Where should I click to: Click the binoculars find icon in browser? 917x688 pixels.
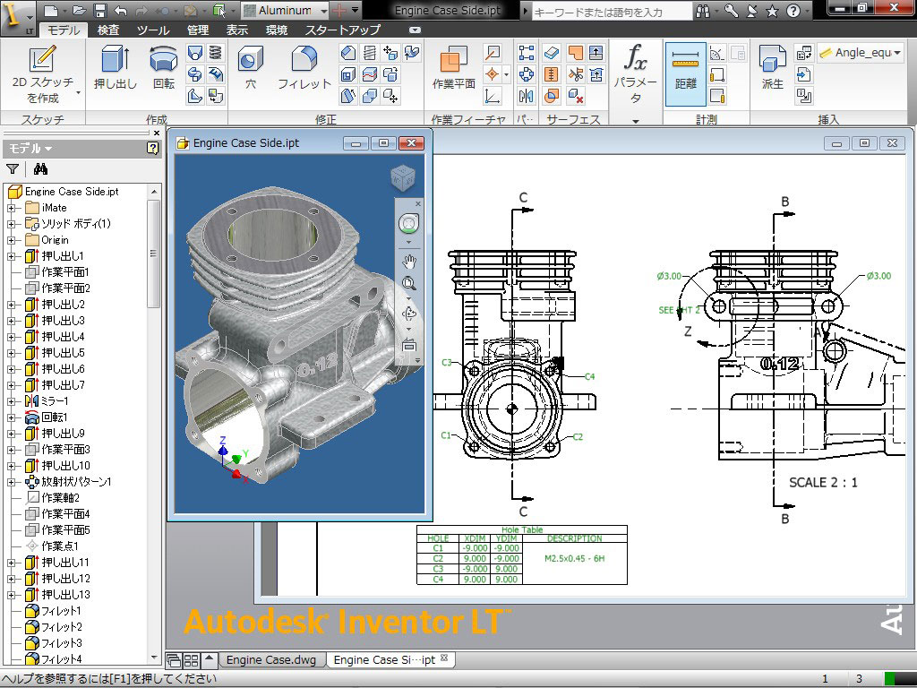(x=40, y=168)
